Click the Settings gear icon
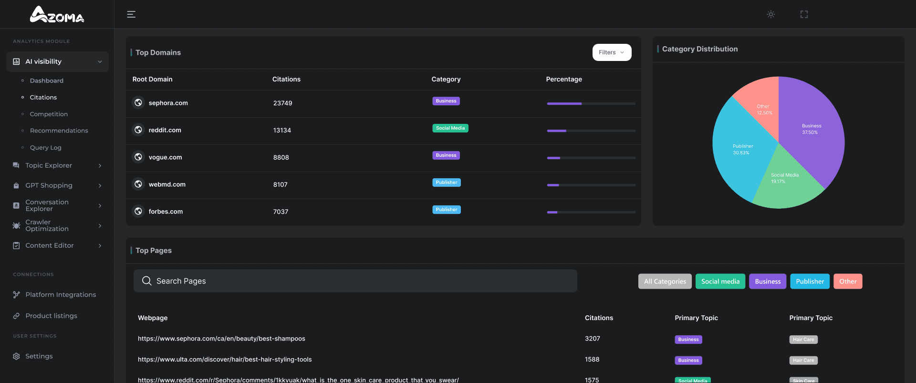The width and height of the screenshot is (916, 383). (16, 356)
